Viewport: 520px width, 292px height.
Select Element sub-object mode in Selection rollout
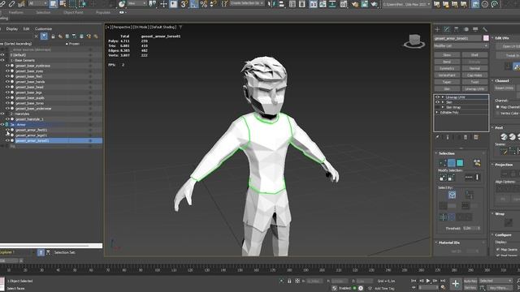tap(460, 163)
